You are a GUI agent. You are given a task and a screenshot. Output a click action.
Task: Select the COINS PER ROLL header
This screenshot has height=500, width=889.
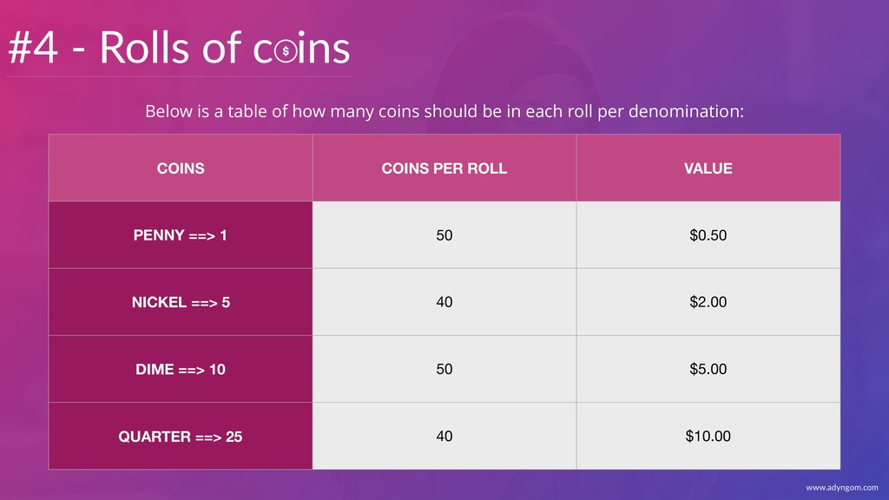click(444, 168)
